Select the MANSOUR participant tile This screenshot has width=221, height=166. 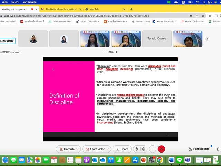pos(7,41)
